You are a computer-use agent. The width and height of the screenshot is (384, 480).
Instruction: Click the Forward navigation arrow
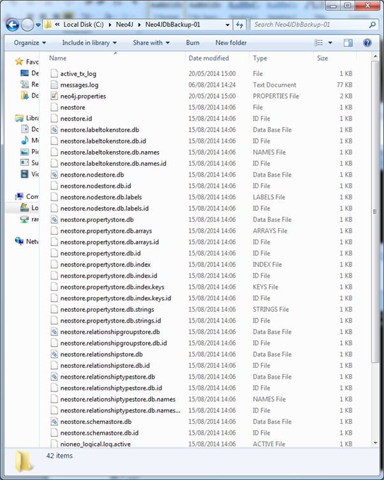pyautogui.click(x=27, y=25)
